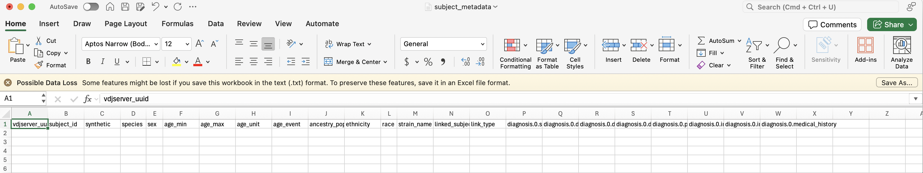Select the Review tab
Screen dimensions: 923x173
(x=249, y=24)
